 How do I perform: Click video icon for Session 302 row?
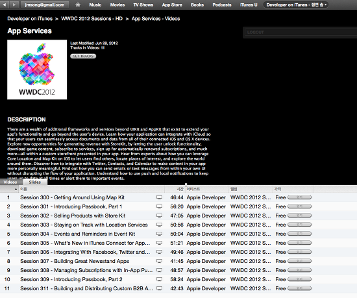(160, 216)
